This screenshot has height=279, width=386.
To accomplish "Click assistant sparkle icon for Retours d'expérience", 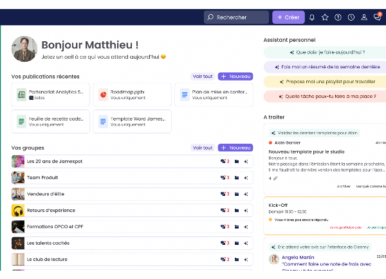I will pos(246,211).
